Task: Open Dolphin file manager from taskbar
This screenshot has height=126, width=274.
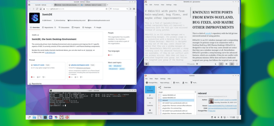Action: point(34,117)
